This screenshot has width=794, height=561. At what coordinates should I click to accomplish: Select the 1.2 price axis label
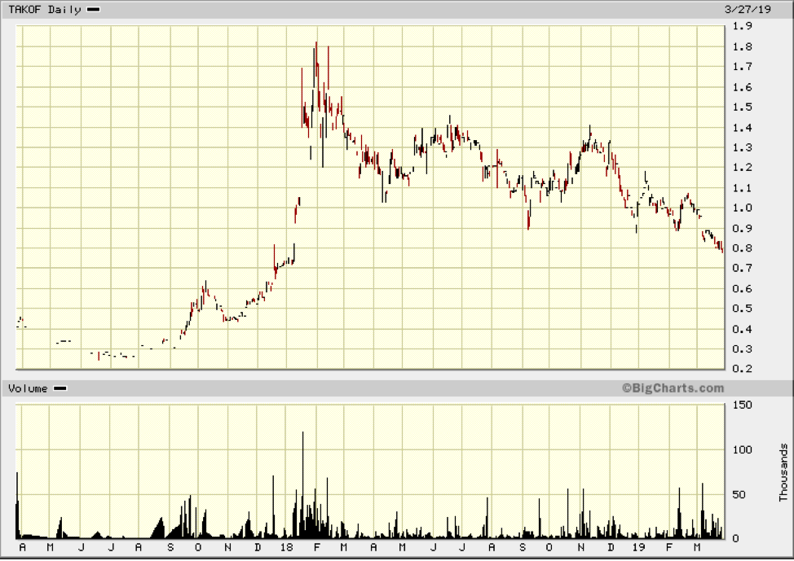[743, 168]
